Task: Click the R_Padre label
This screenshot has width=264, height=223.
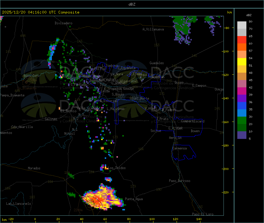Action: tap(168, 110)
